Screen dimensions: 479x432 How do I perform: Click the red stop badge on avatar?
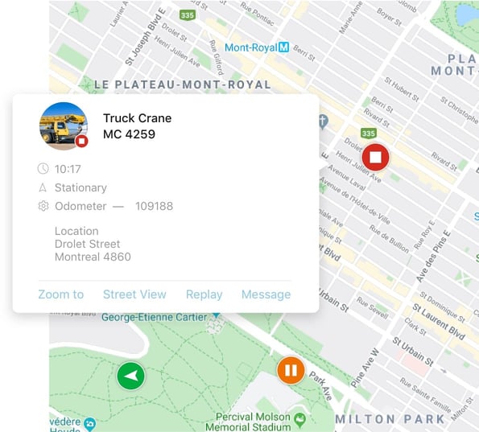coord(81,141)
